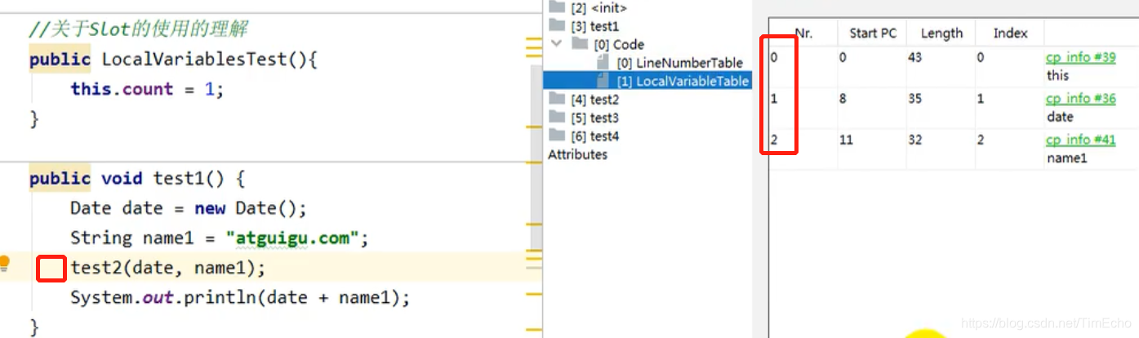The image size is (1139, 338).
Task: Click 'new Date()' in the editor
Action: 245,208
